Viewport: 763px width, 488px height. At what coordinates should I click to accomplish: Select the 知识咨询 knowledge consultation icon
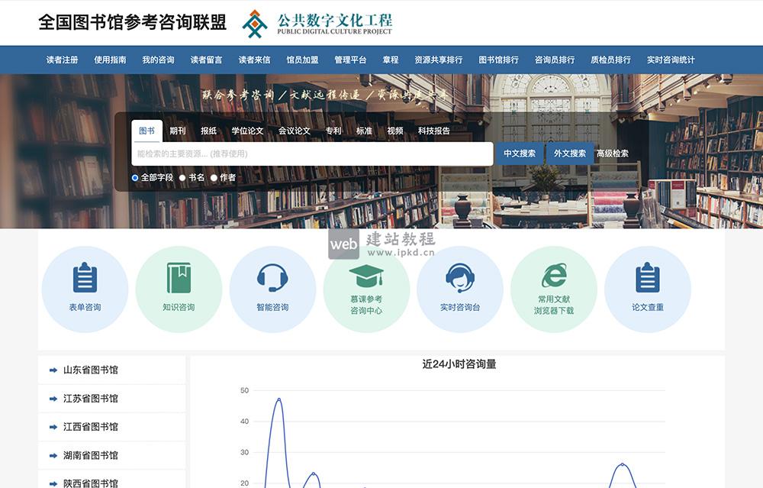(x=179, y=289)
